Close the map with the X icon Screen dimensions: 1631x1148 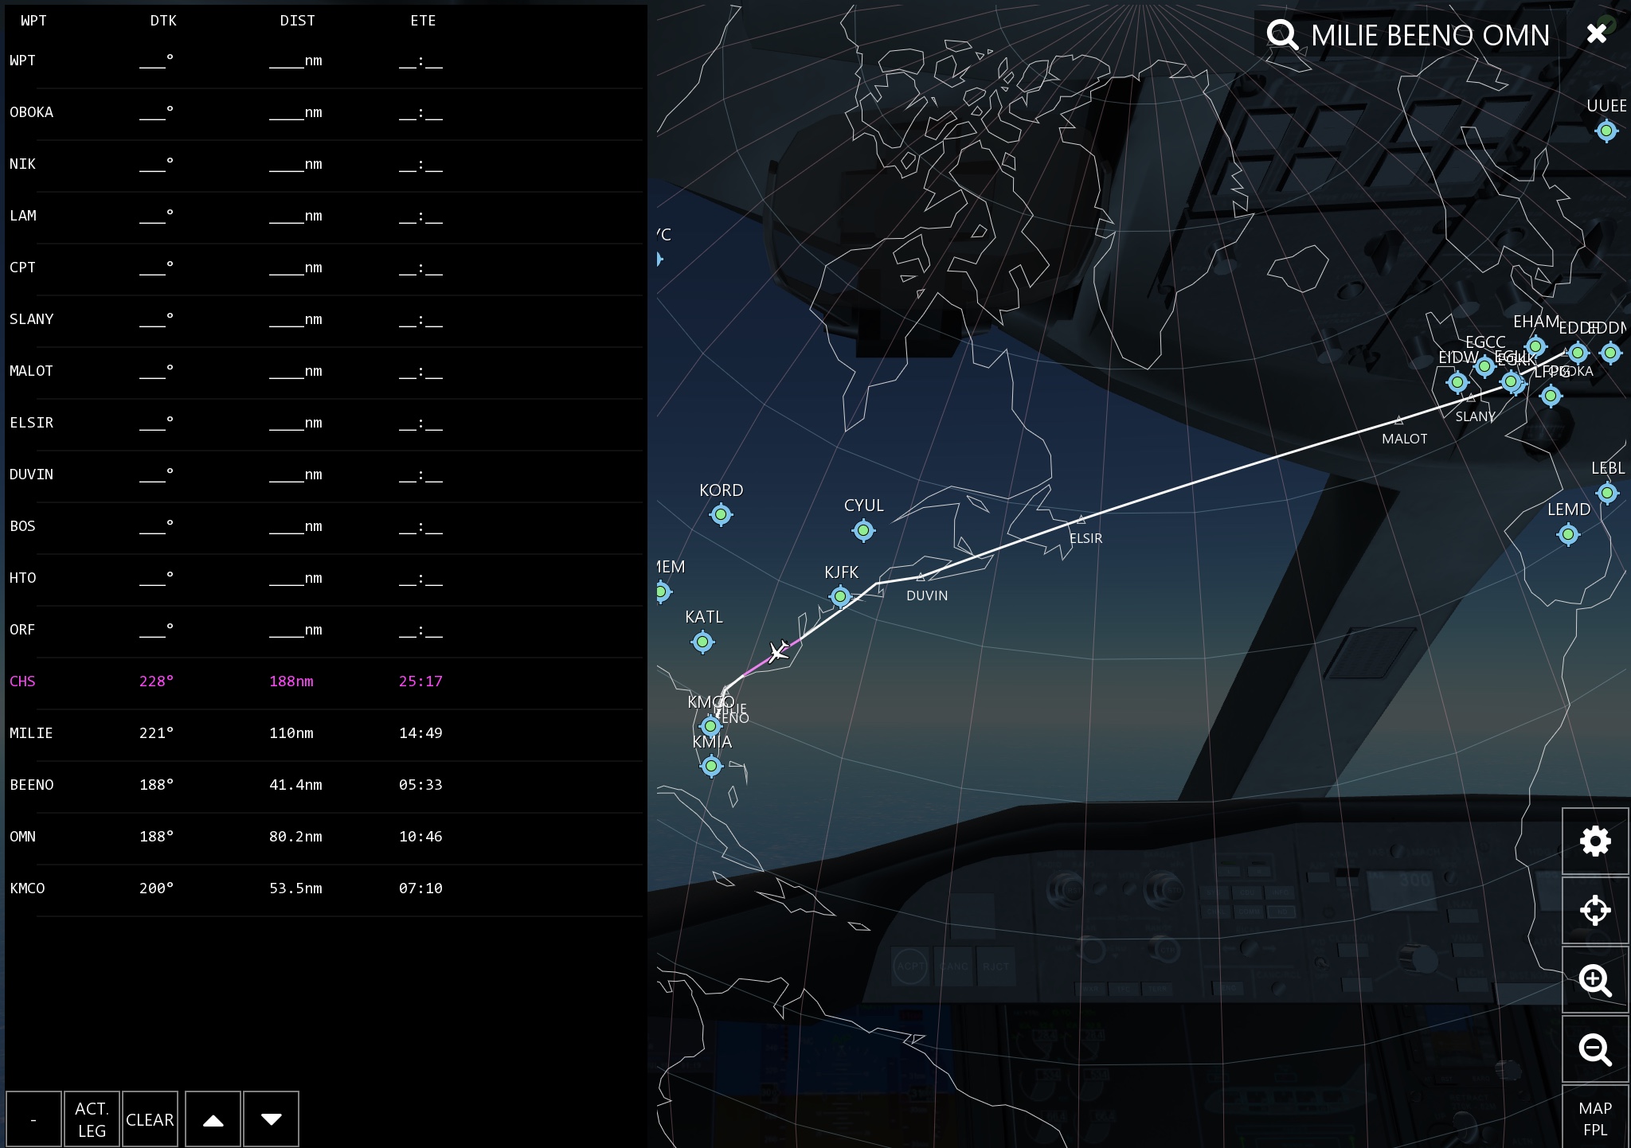coord(1596,33)
